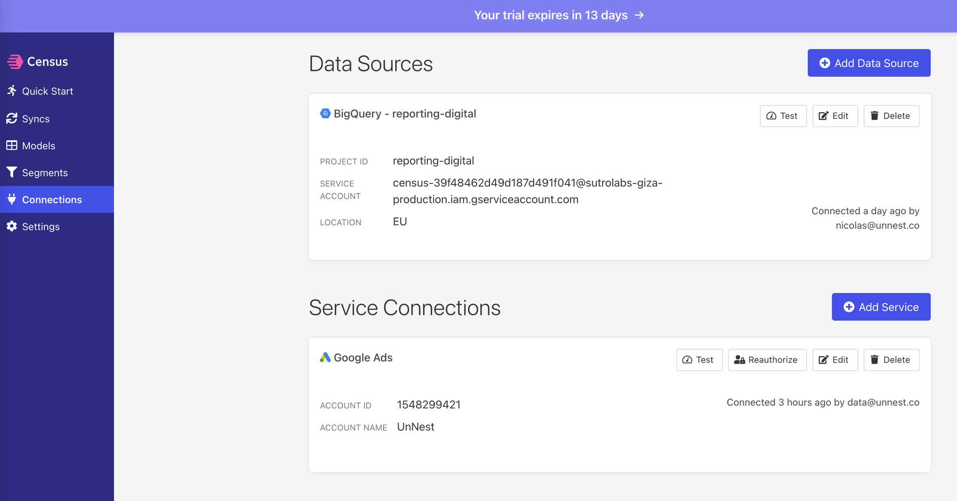Click the BigQuery - reporting-digital title
The width and height of the screenshot is (957, 501).
click(405, 114)
